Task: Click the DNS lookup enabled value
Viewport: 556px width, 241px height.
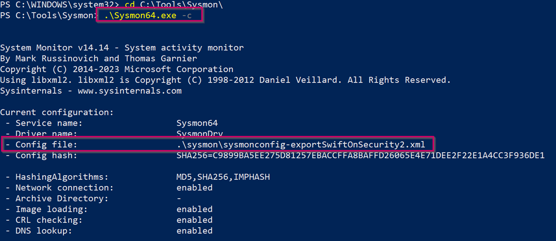Action: (195, 231)
